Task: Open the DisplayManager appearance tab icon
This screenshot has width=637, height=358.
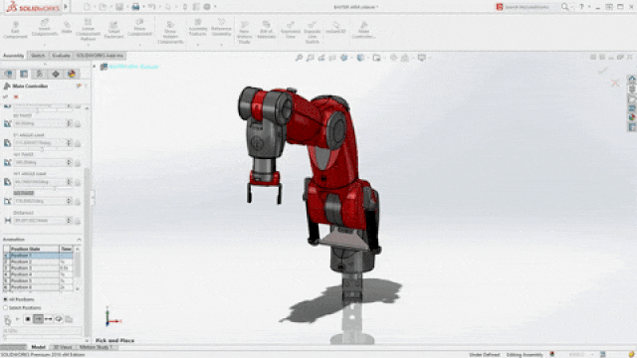Action: [x=72, y=74]
